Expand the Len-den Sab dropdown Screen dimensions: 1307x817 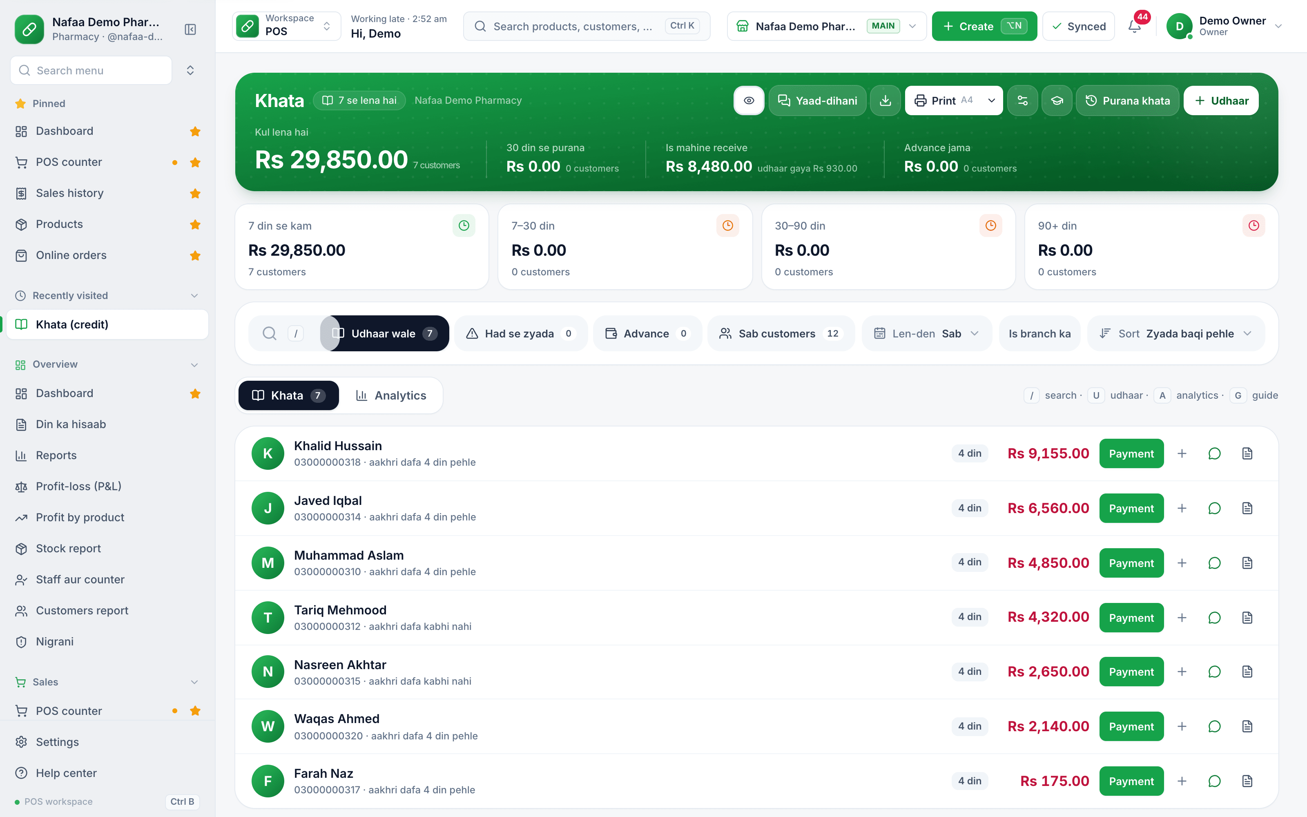pos(926,333)
